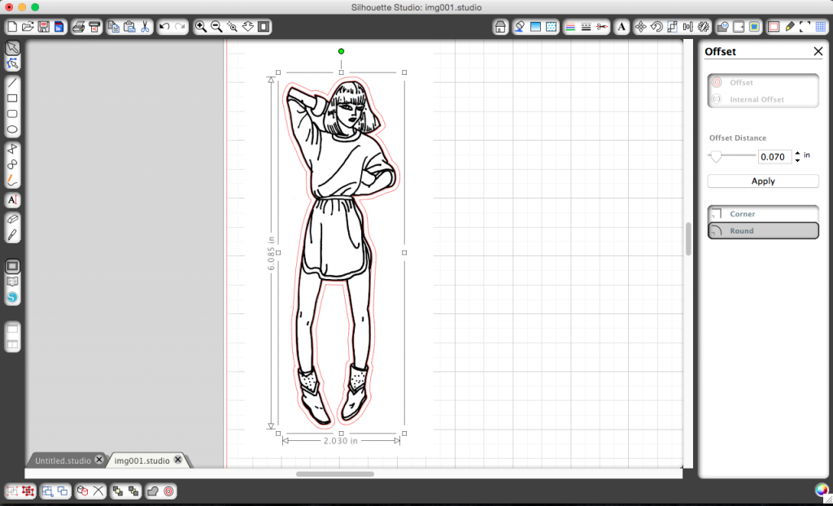Image resolution: width=833 pixels, height=506 pixels.
Task: Open the Fill Gradient panel
Action: tap(535, 27)
